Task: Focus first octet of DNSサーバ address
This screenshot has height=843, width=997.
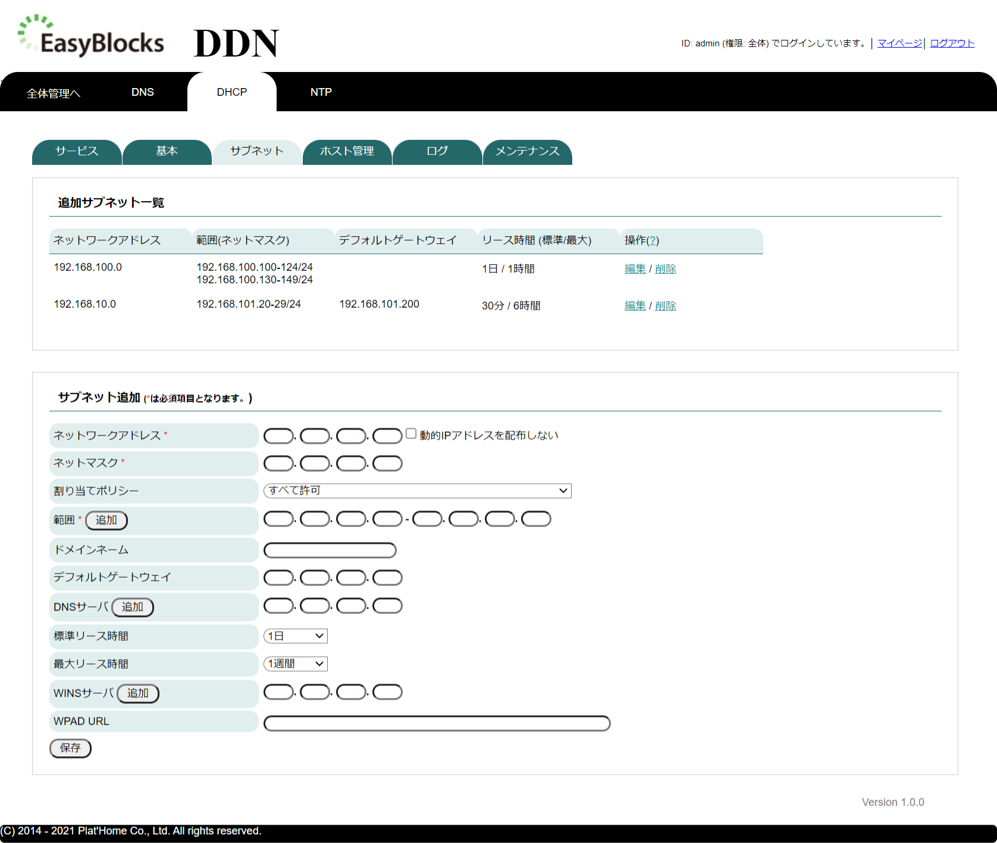Action: 278,606
